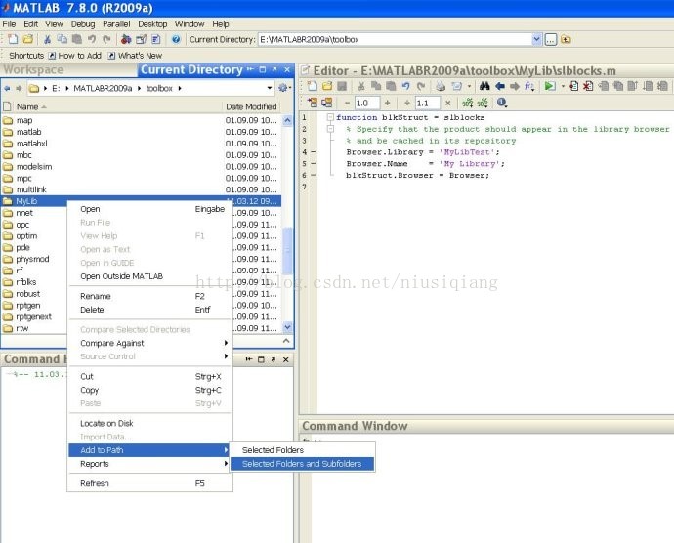Choose Locate on Disk in context menu

point(150,424)
